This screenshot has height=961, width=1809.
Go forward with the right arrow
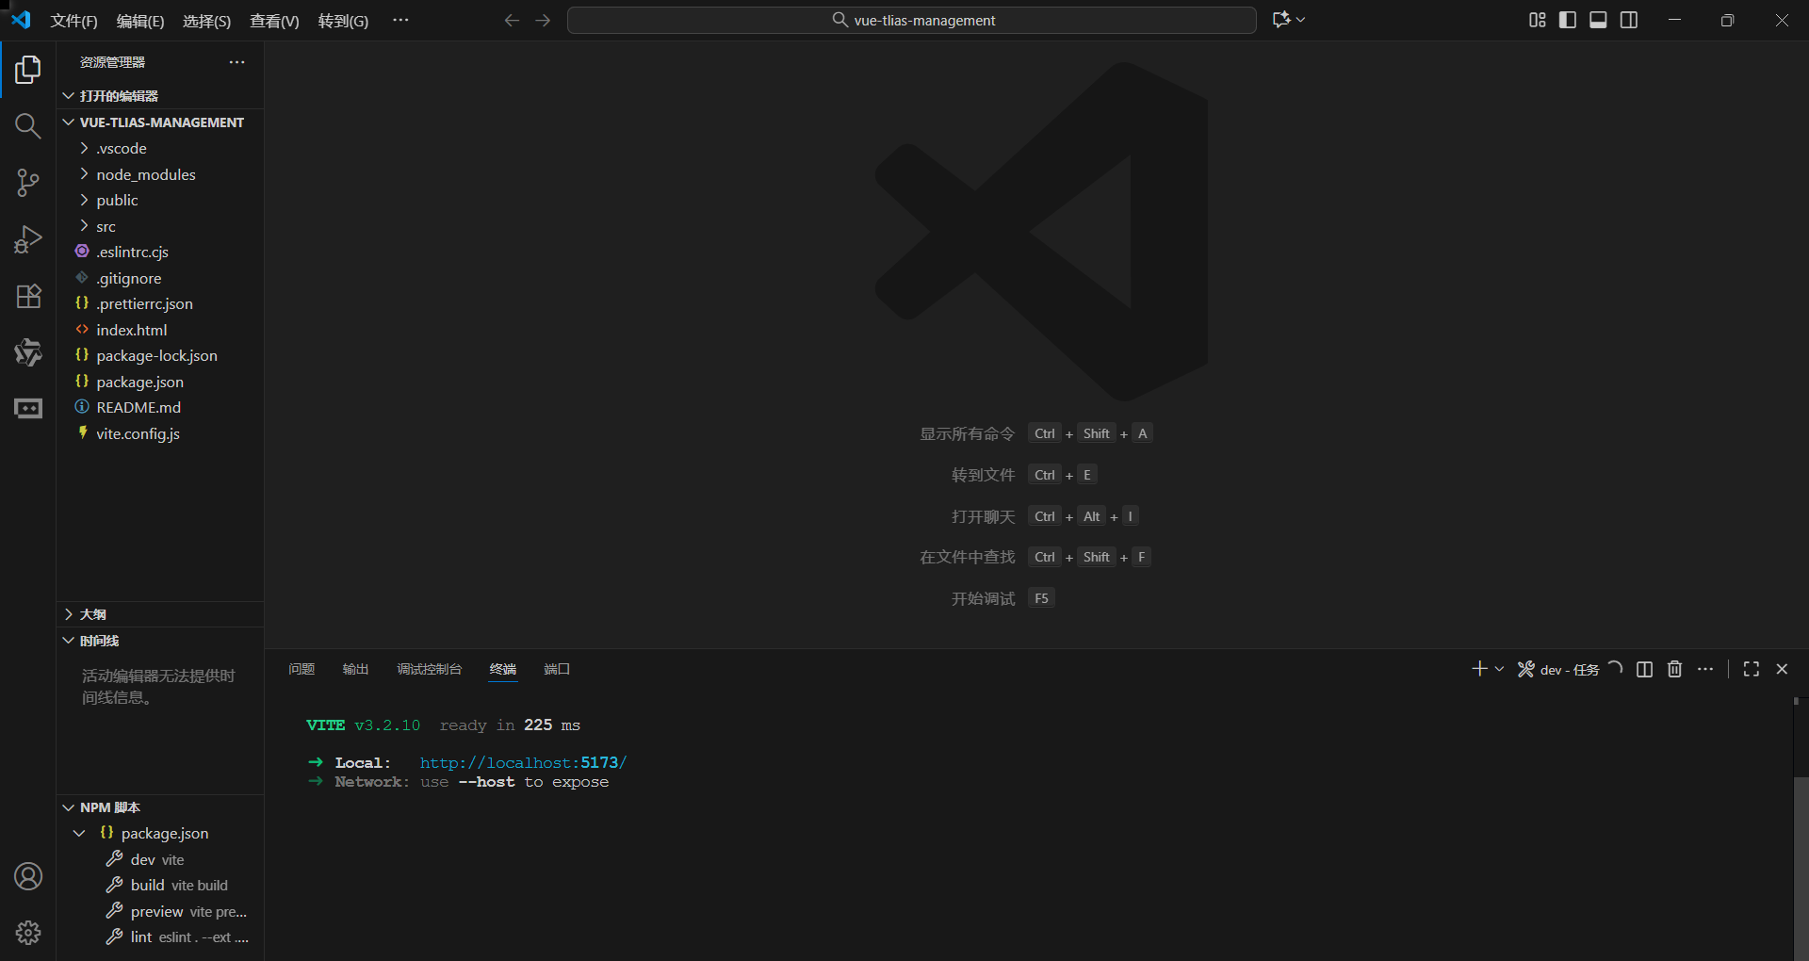click(543, 20)
